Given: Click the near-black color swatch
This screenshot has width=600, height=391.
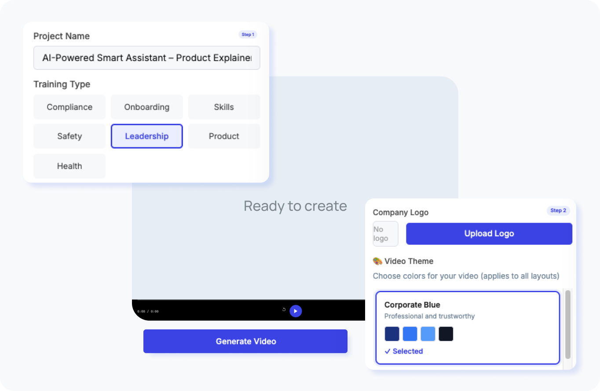Looking at the screenshot, I should tap(446, 334).
